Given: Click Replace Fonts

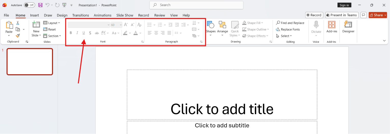Looking at the screenshot, I should click(288, 29).
